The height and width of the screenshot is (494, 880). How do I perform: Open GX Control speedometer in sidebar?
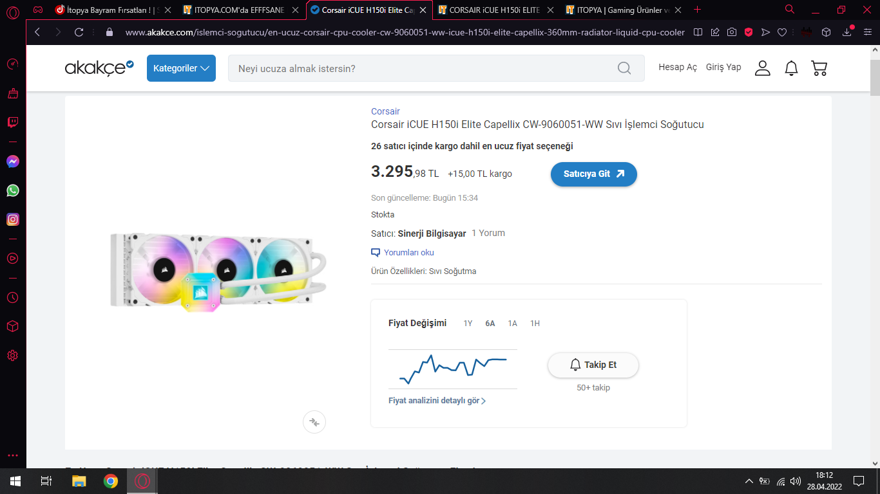13,64
